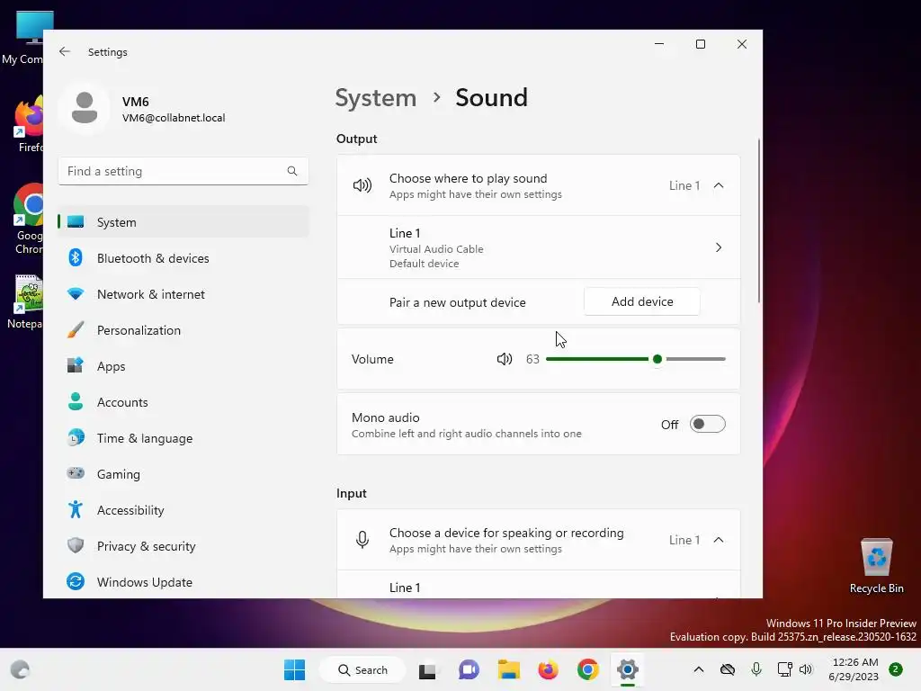Open the Gaming settings page
The image size is (921, 691).
183,473
